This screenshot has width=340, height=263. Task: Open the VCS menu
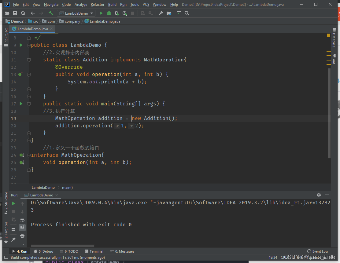point(146,4)
